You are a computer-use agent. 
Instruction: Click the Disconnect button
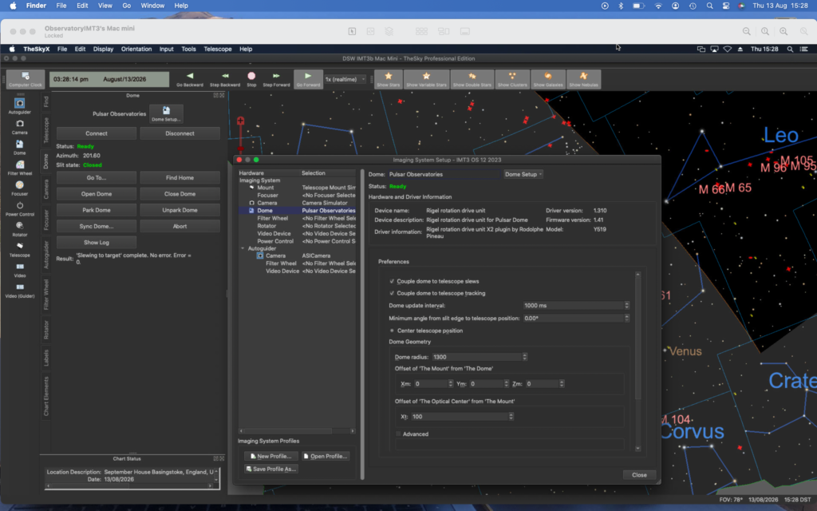click(x=180, y=133)
